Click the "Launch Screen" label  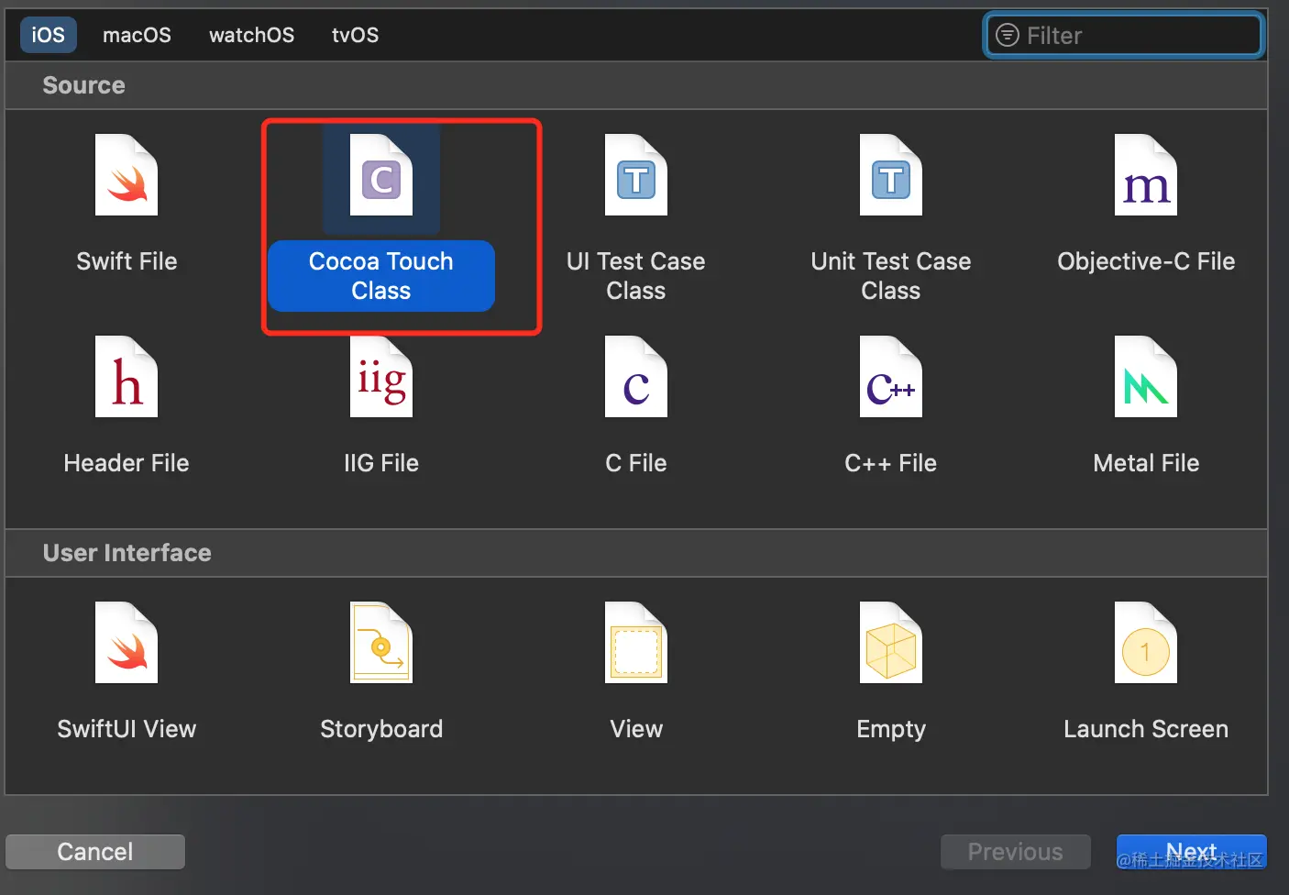1146,729
